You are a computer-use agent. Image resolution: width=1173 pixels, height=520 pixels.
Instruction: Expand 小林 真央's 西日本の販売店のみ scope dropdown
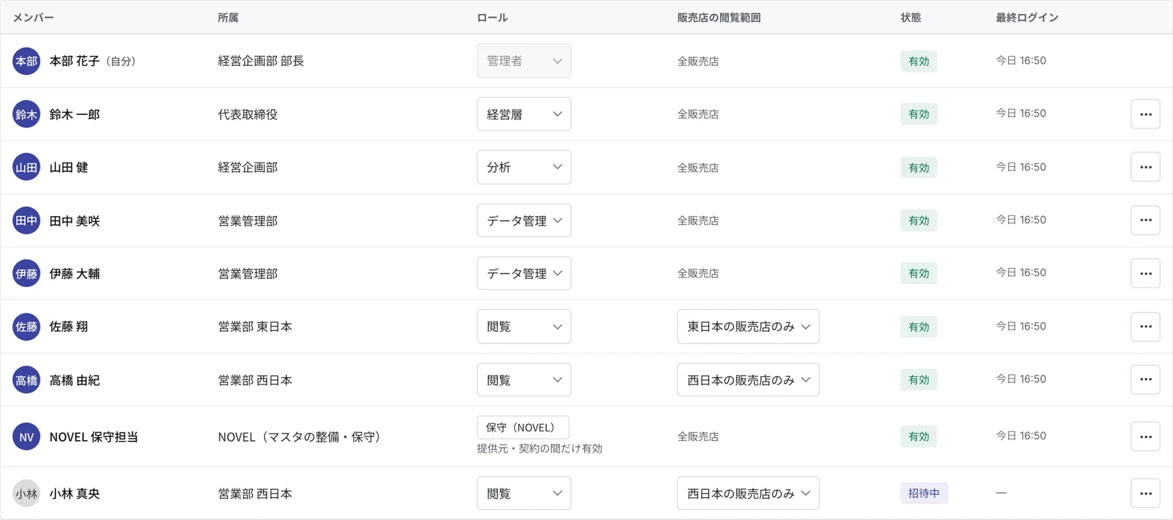[x=749, y=494]
